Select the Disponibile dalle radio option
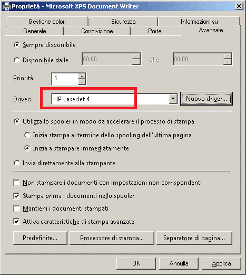 coord(17,60)
